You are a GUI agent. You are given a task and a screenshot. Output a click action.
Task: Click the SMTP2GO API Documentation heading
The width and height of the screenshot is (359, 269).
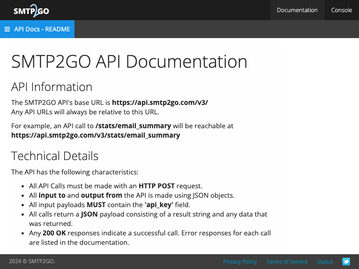[x=129, y=61]
